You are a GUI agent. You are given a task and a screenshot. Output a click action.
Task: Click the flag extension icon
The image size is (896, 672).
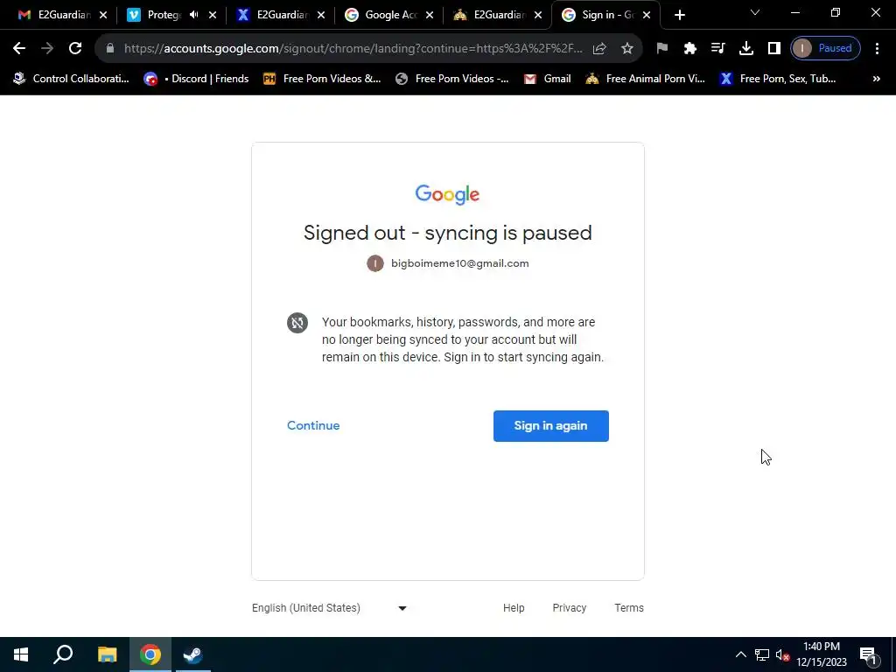point(661,49)
